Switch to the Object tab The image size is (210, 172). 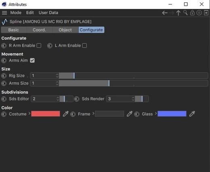65,30
